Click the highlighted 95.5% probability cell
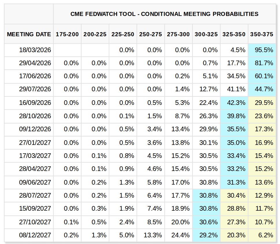This screenshot has width=280, height=244. pyautogui.click(x=264, y=50)
